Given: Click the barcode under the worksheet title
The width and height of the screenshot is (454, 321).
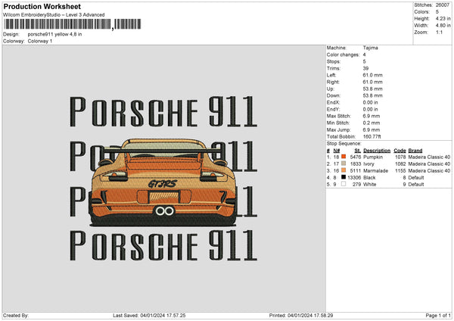Looking at the screenshot, I should click(x=58, y=26).
